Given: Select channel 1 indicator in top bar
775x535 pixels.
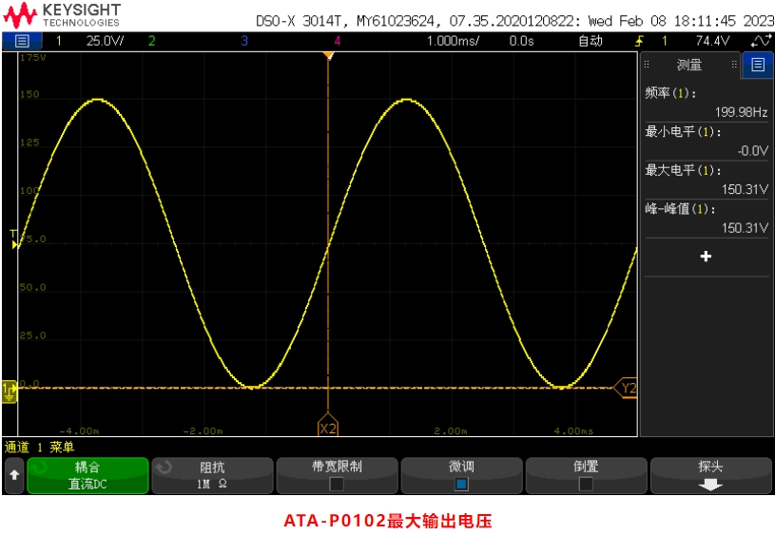Looking at the screenshot, I should [x=59, y=41].
